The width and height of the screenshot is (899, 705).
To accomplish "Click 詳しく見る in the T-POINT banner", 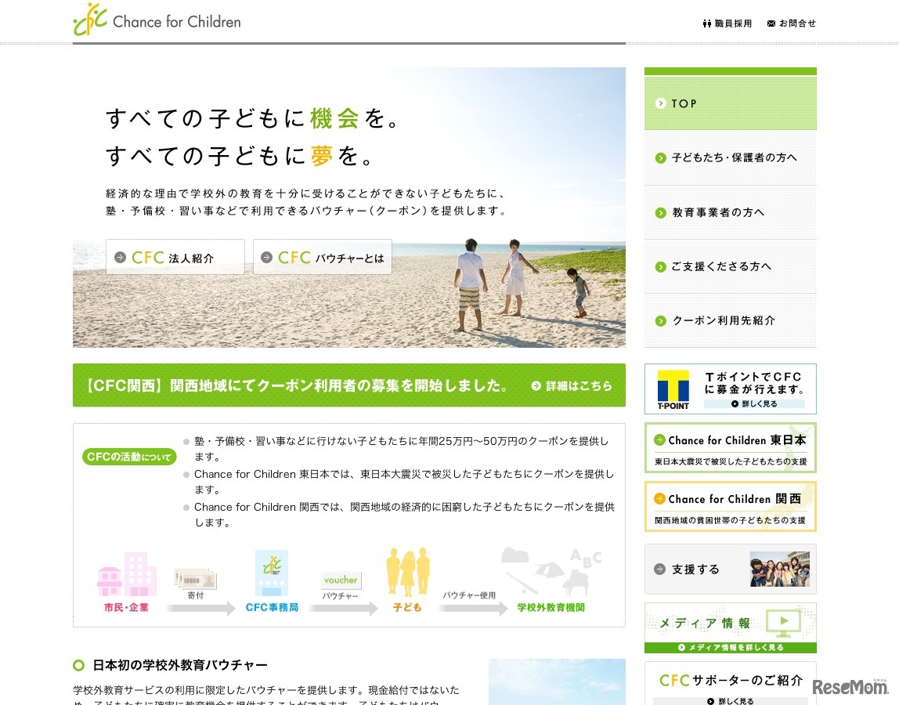I will point(755,404).
